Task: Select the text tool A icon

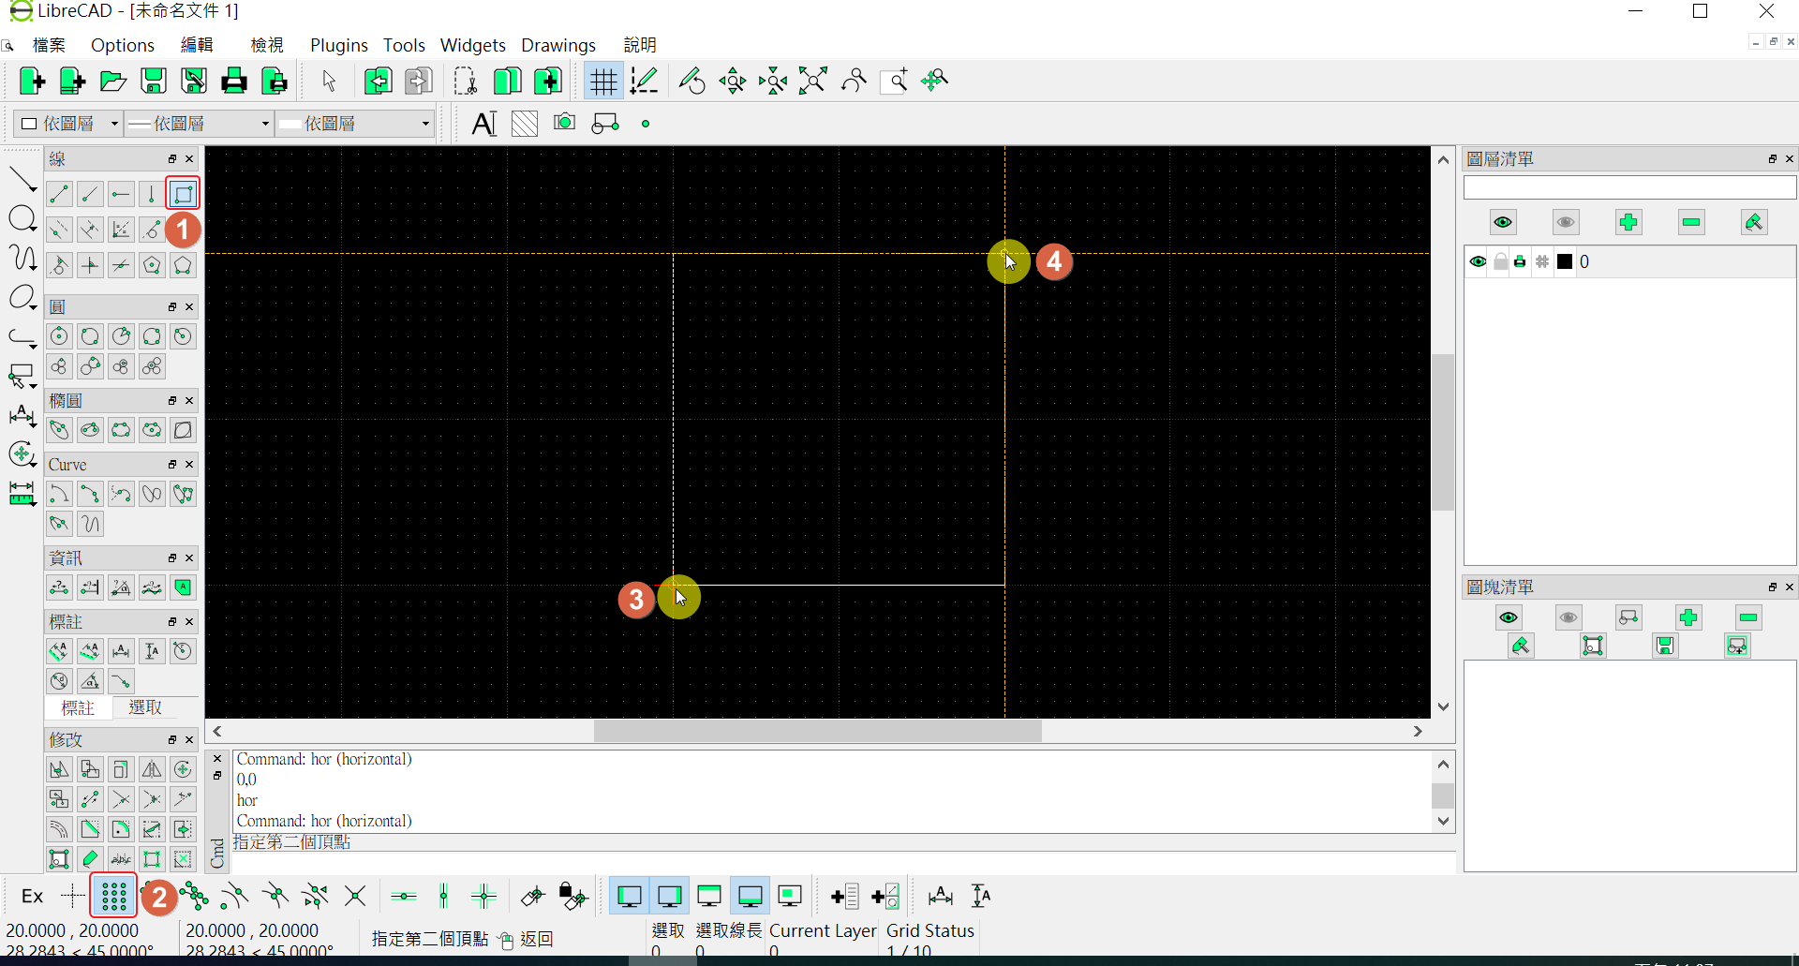Action: pos(484,124)
